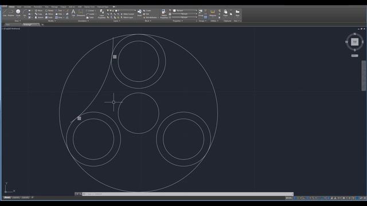Activate the Mirror command

point(49,14)
